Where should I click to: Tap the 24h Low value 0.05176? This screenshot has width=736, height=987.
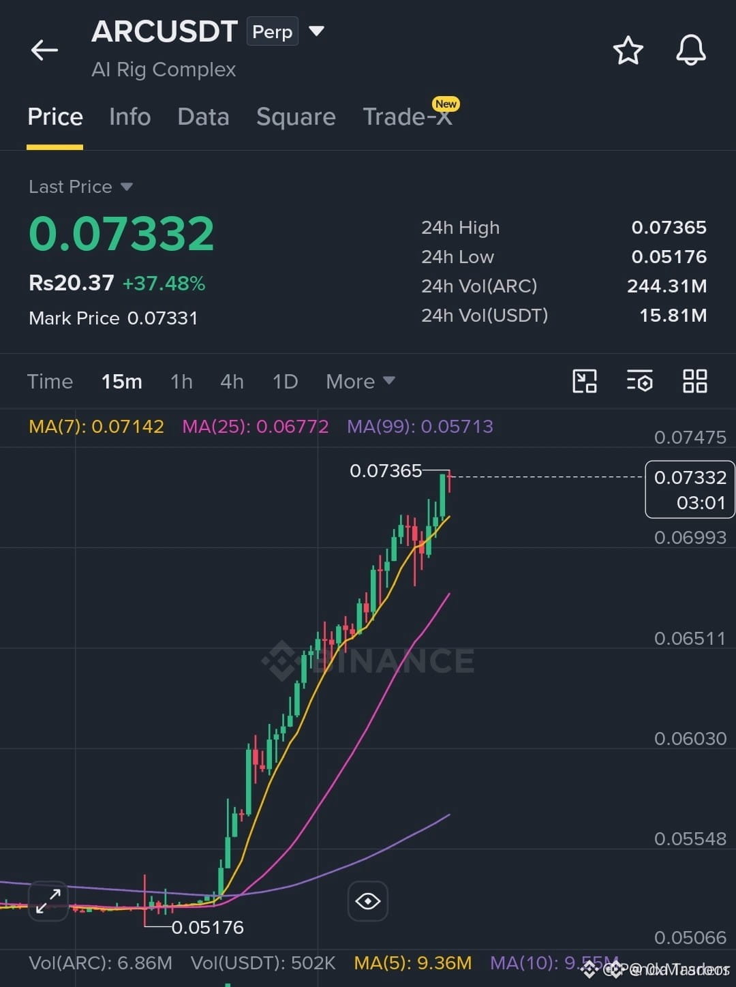(x=669, y=257)
